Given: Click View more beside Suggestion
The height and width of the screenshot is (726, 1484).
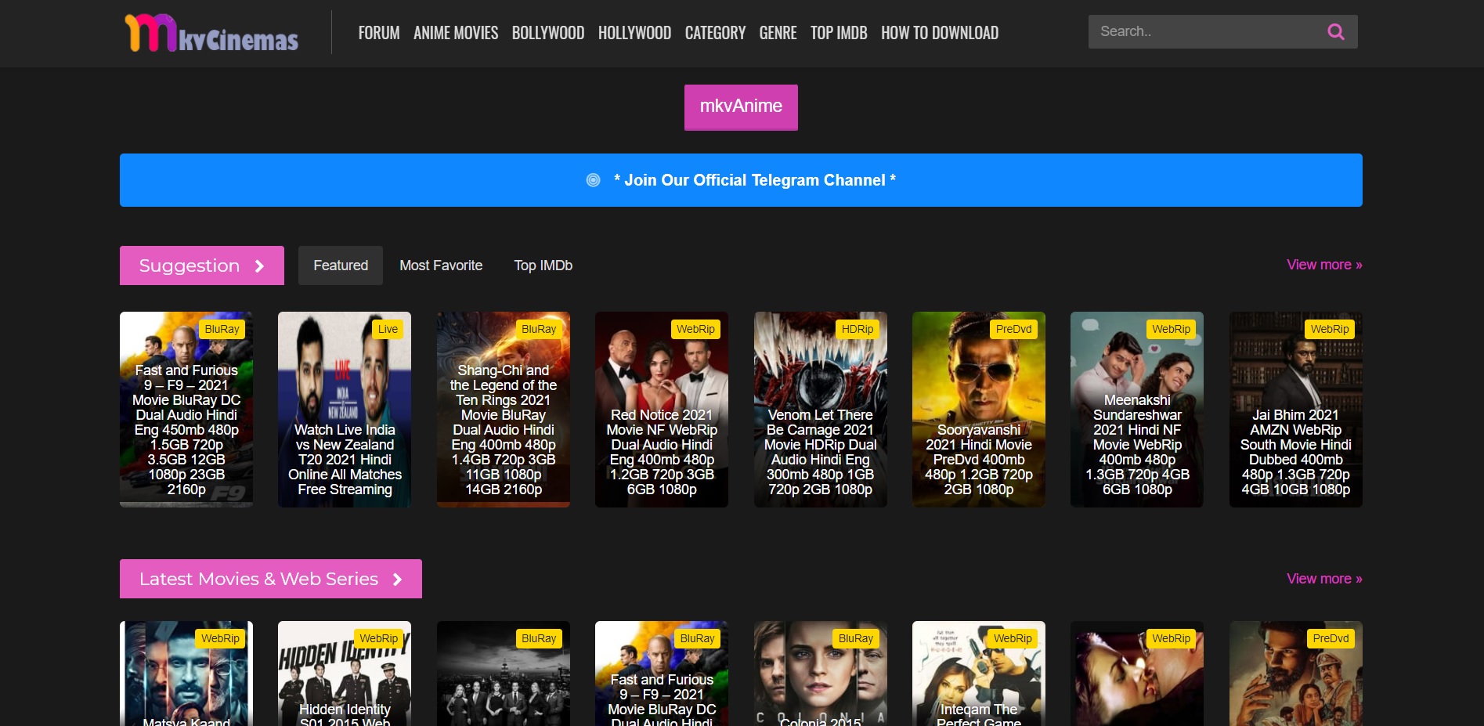Looking at the screenshot, I should click(x=1324, y=265).
